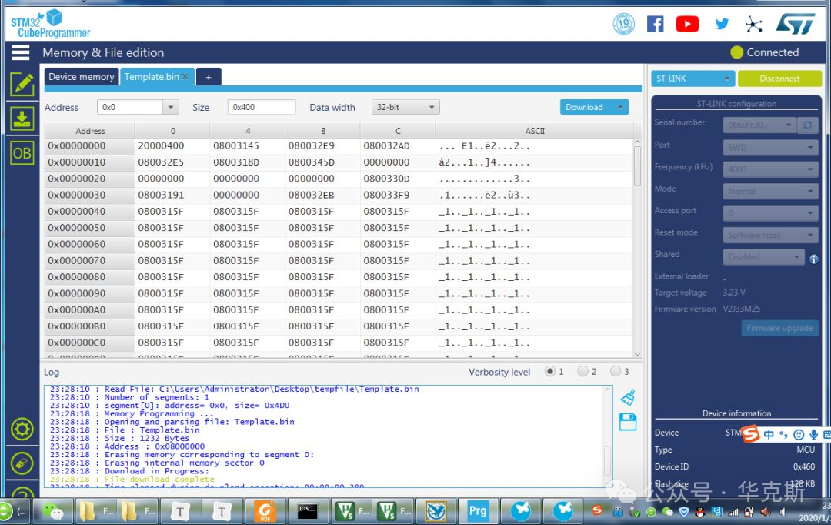The width and height of the screenshot is (831, 525).
Task: Open the ST-LINK interface dropdown
Action: click(x=693, y=79)
